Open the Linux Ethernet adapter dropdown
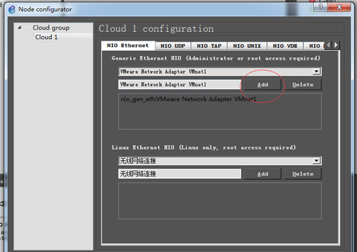This screenshot has height=252, width=357. [x=316, y=161]
